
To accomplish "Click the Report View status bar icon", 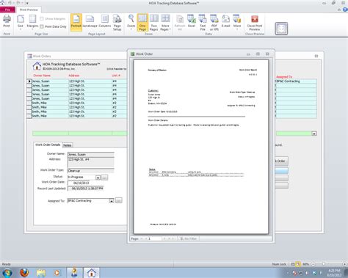I will pyautogui.click(x=293, y=264).
